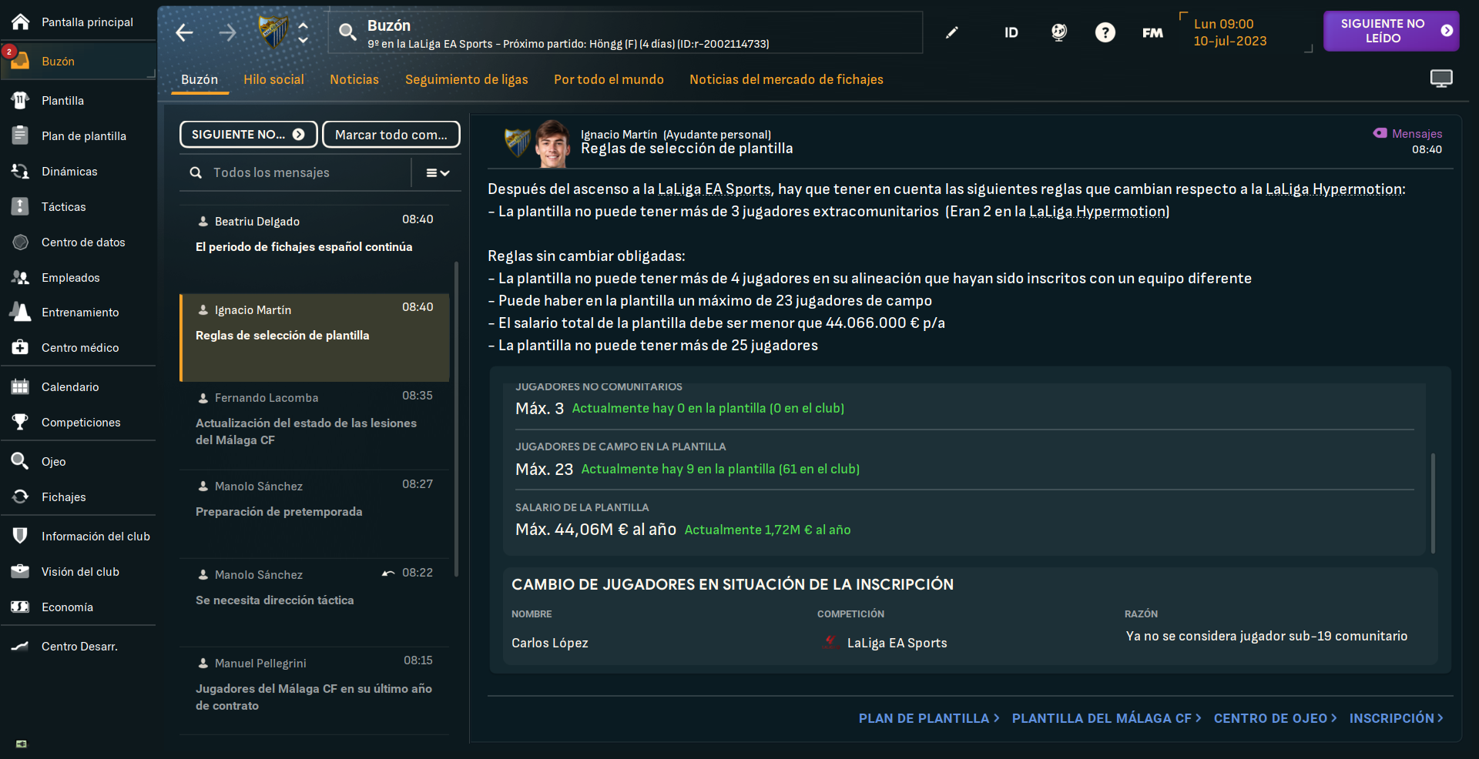
Task: Open Economía money icon
Action: [21, 607]
